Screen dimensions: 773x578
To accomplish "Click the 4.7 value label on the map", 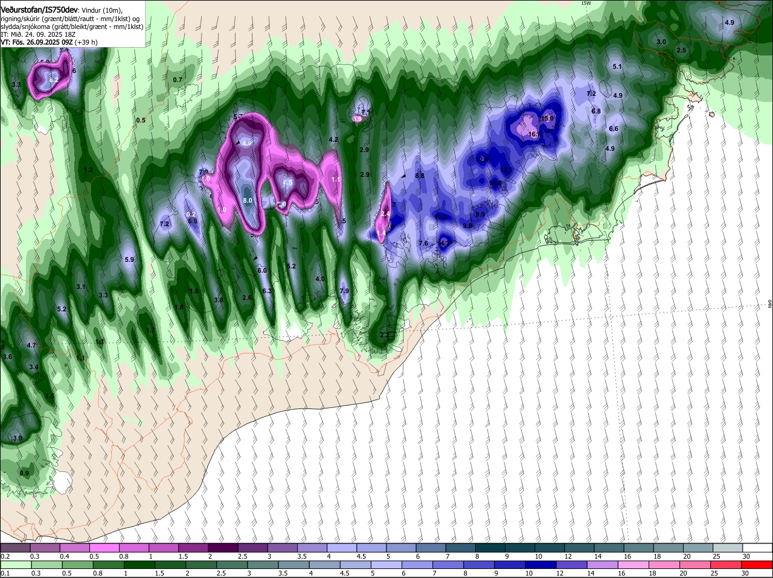I will 32,345.
